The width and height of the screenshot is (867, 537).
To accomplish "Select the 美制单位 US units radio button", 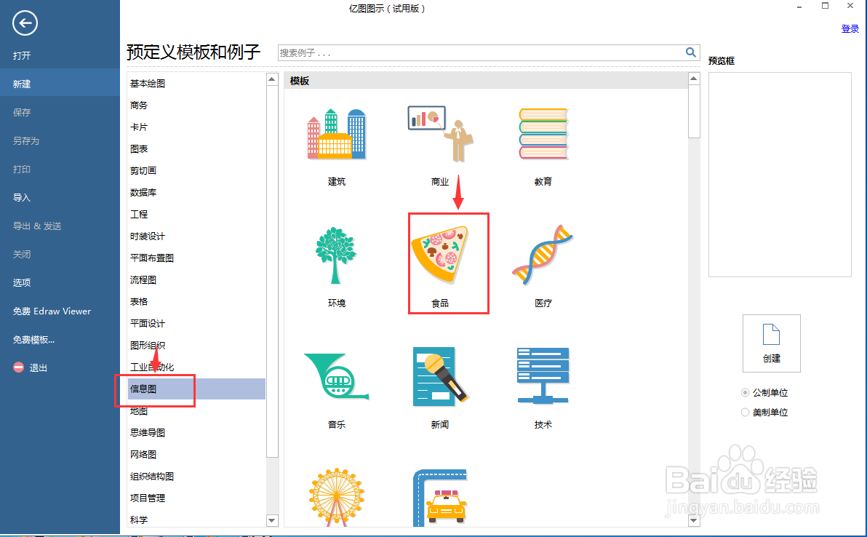I will pyautogui.click(x=745, y=413).
